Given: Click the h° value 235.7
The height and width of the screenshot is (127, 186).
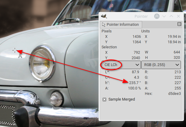Looking at the screenshot, I should (x=135, y=83).
